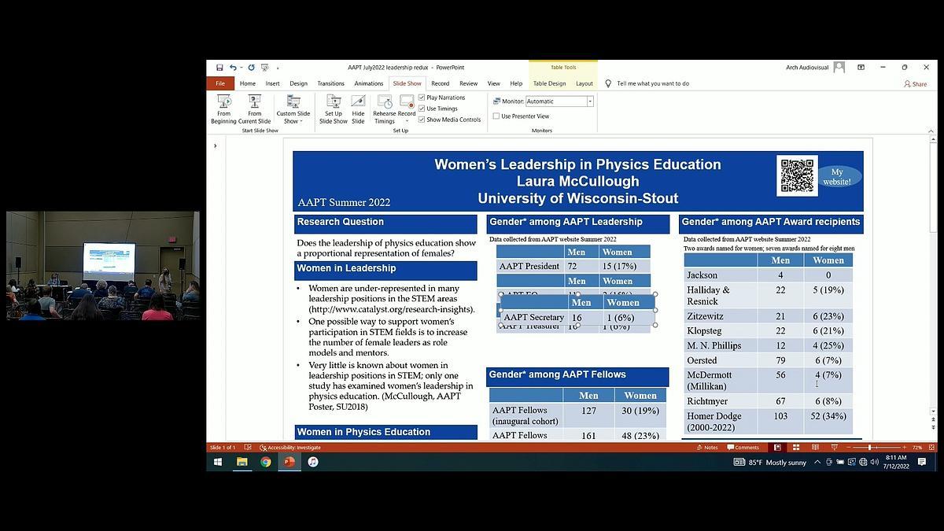Click the Tell me lightbulb icon
Viewport: 944px width, 531px height.
608,83
